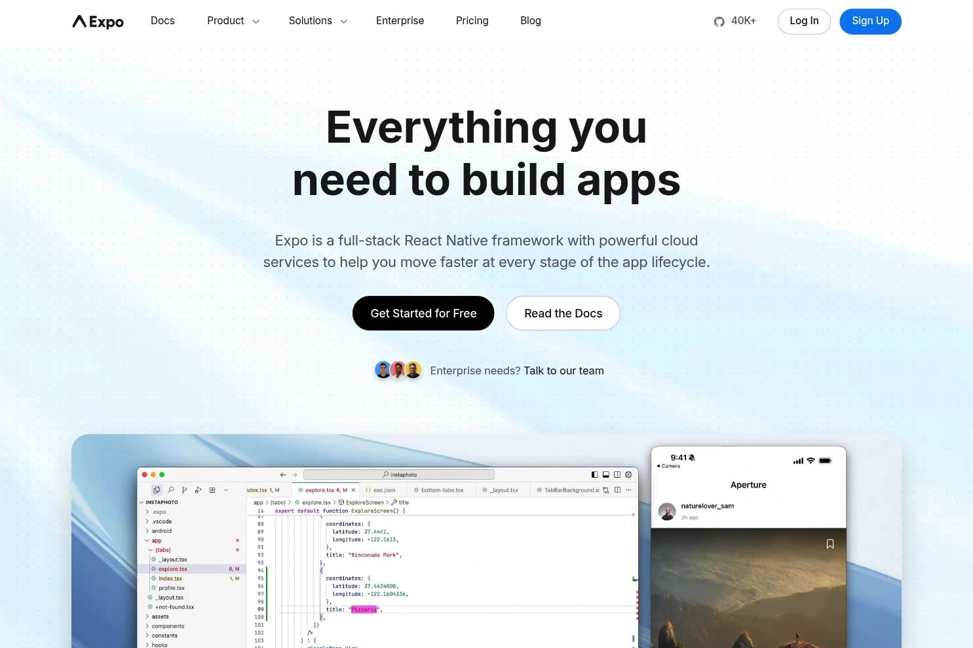973x648 pixels.
Task: Tap the battery icon in the phone status bar
Action: (826, 461)
